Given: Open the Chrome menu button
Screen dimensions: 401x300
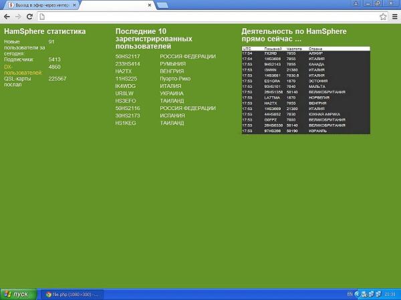Looking at the screenshot, I should pyautogui.click(x=394, y=16).
